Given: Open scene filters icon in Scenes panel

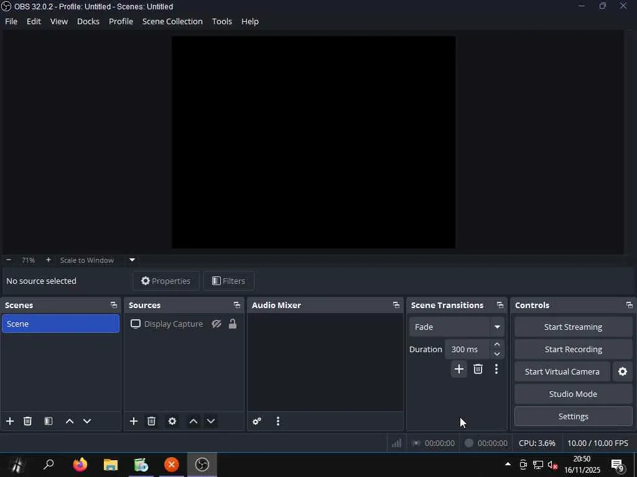Looking at the screenshot, I should [49, 421].
